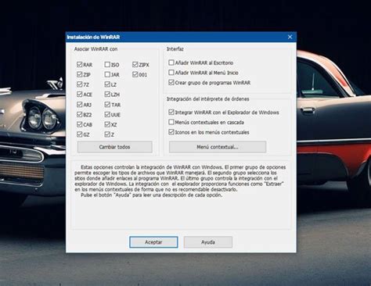Toggle Integrar WinRAR con el Explorador de Windows
371x286 pixels.
coord(171,112)
